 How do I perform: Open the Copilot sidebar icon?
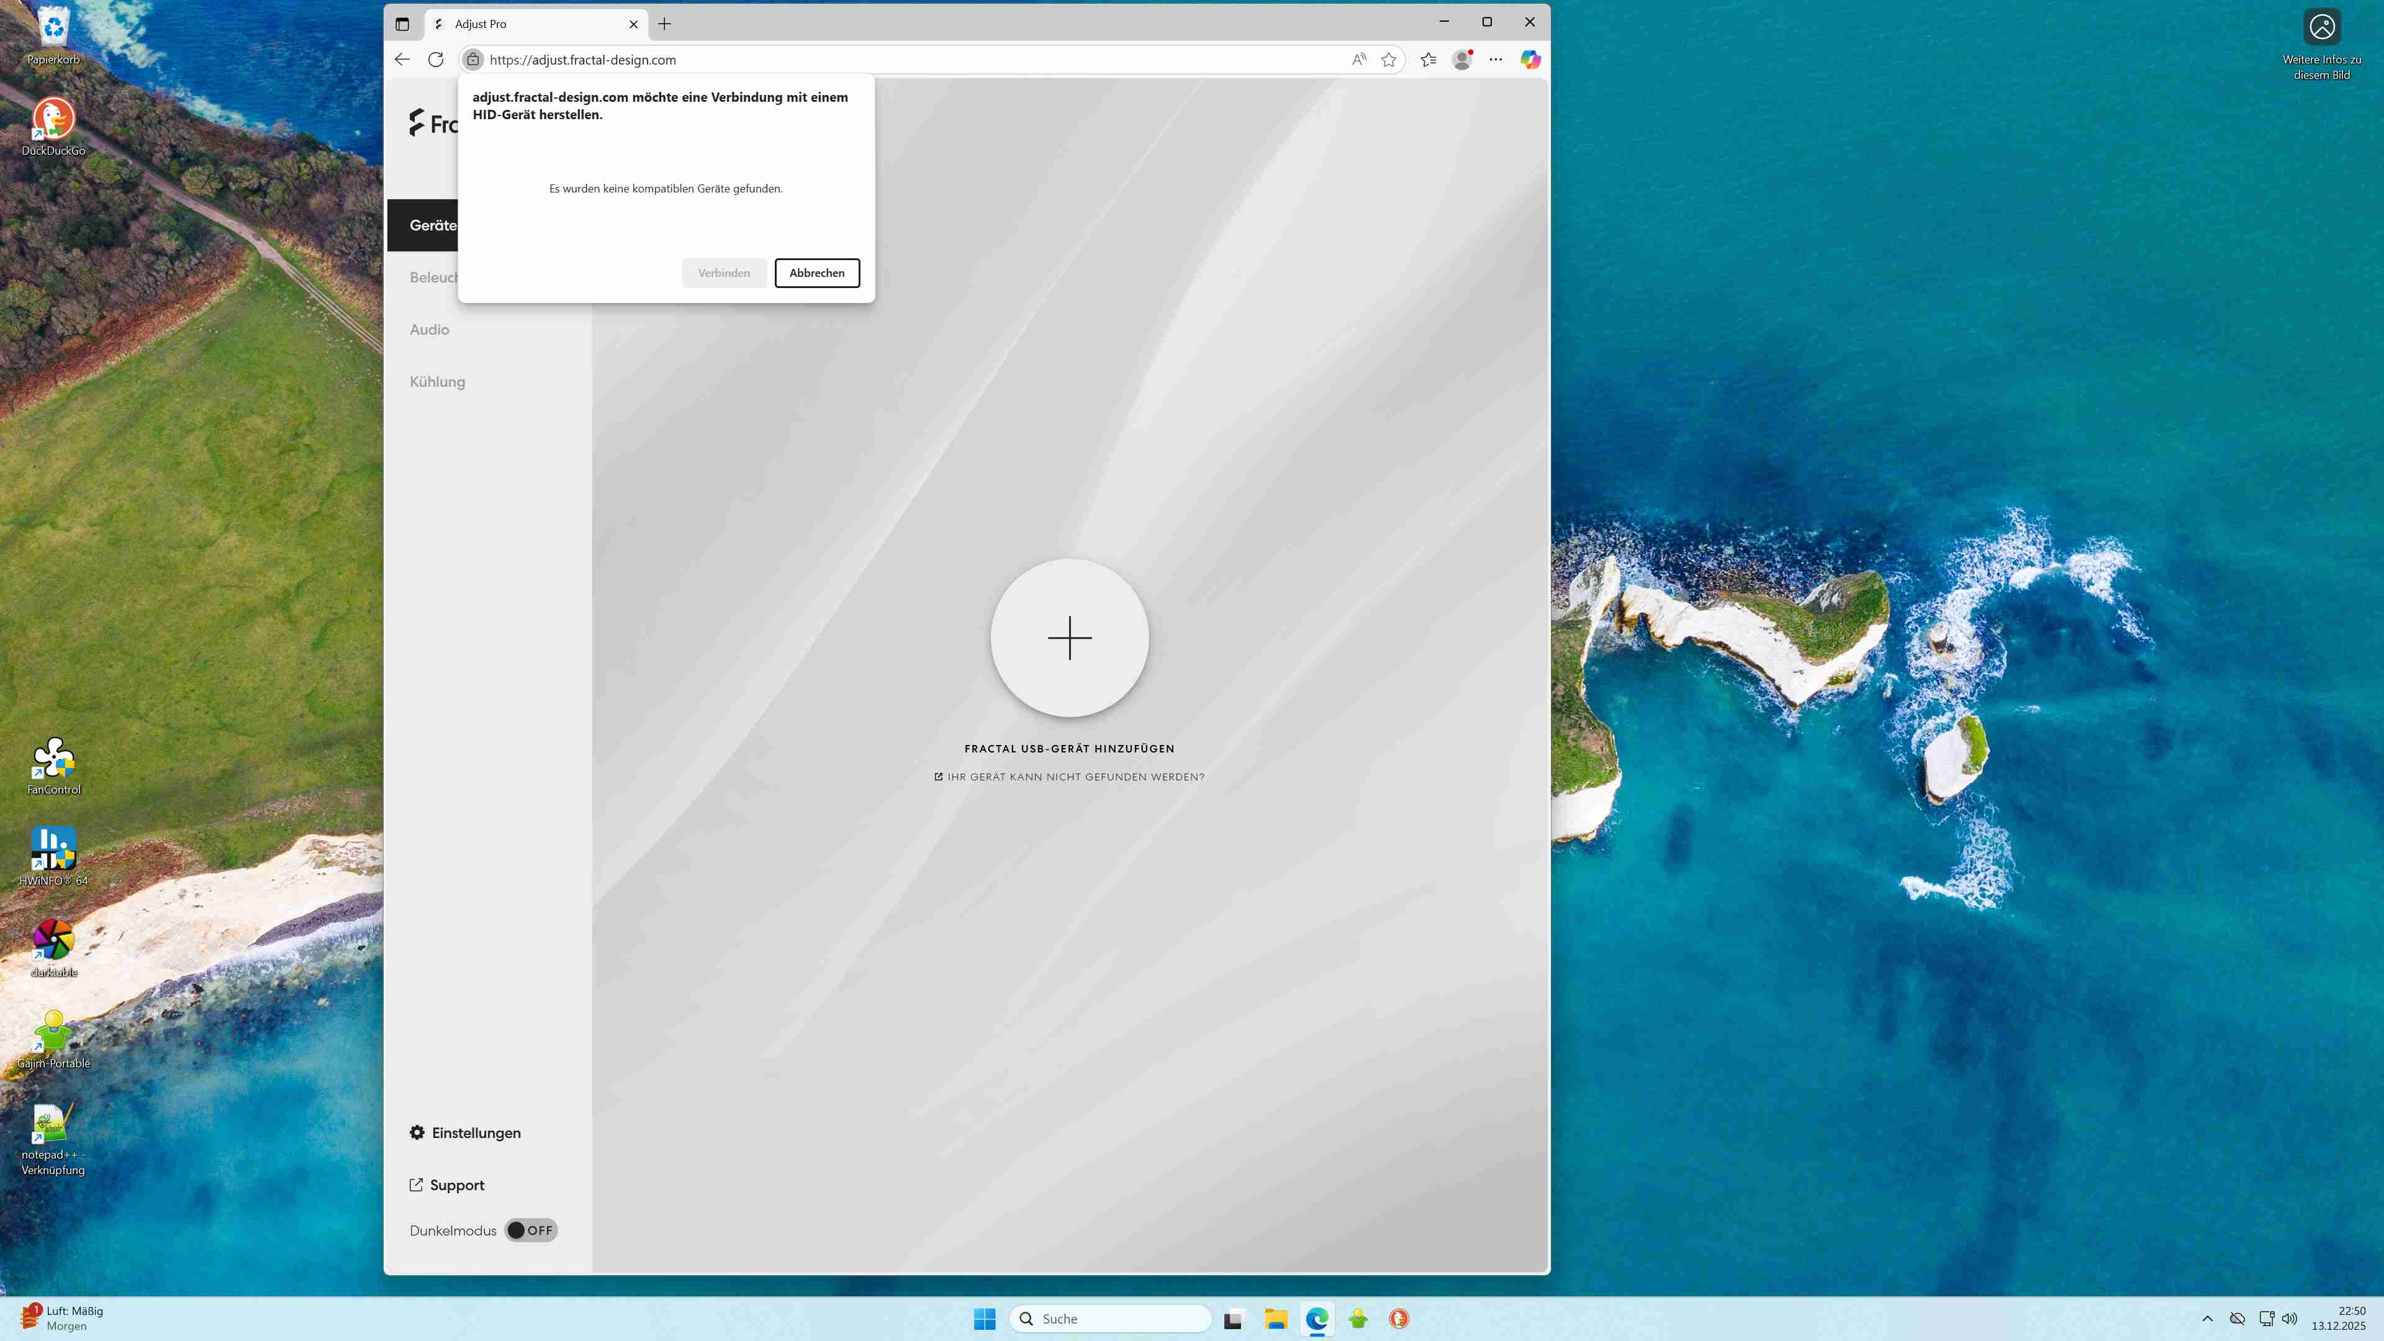pos(1530,59)
